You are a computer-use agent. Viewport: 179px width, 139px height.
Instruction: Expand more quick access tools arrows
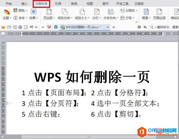36,27
